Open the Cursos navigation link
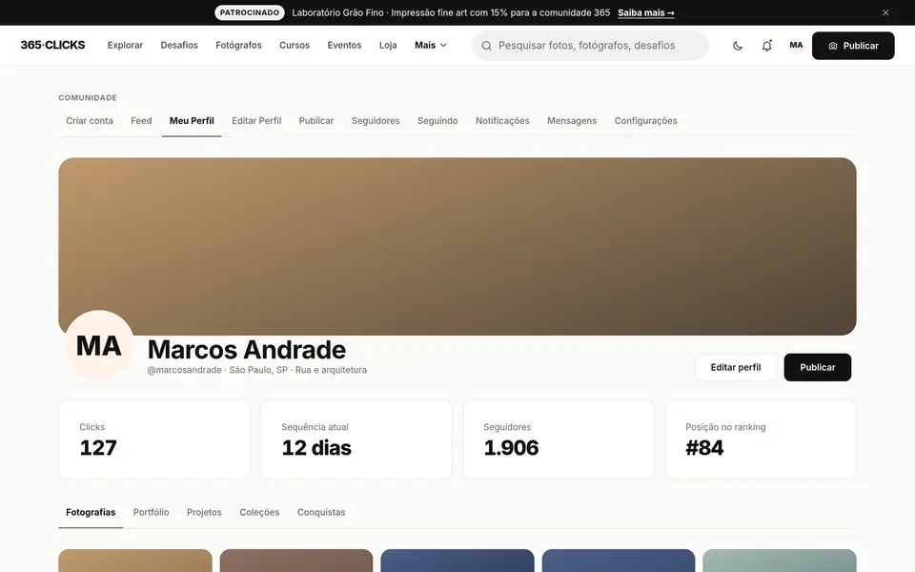 (295, 45)
